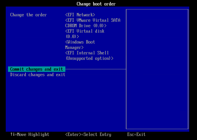
Task: Select the <EFI Virtual disk (0.0)> entry
Action: (85, 34)
